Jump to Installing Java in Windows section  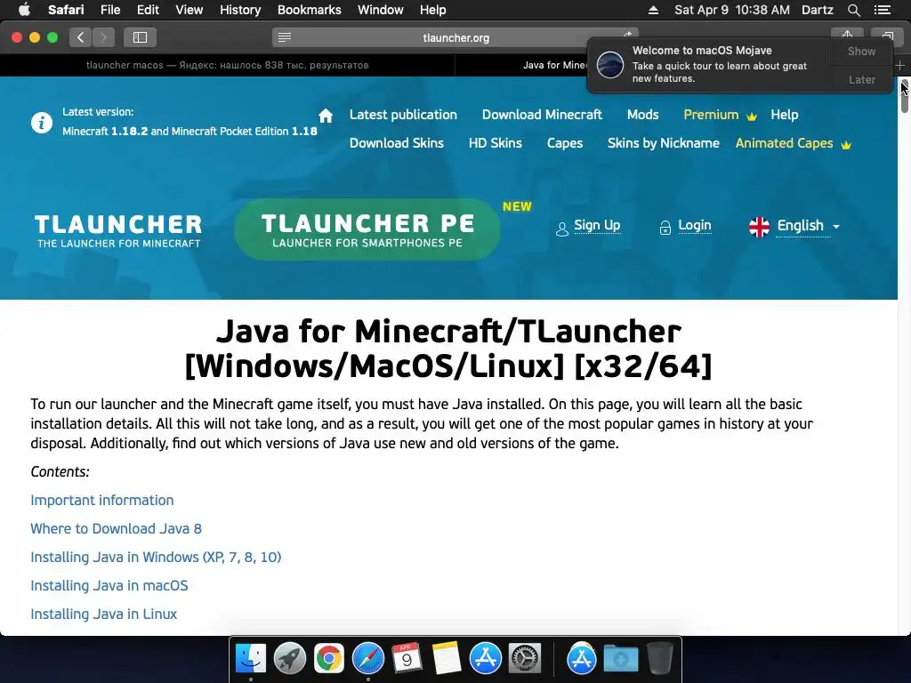click(156, 557)
